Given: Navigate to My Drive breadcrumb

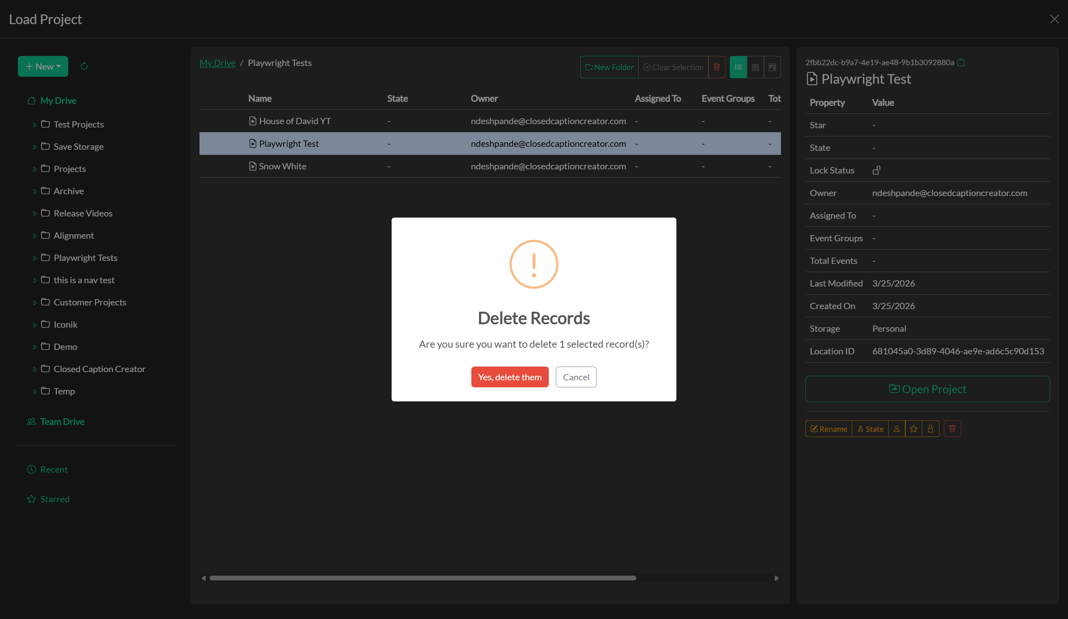Looking at the screenshot, I should (217, 62).
